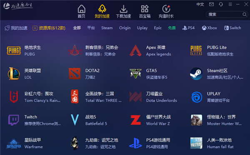Viewport: 250px width, 155px height.
Task: Click the PUBG 绝地求生 game icon
Action: [x=14, y=50]
